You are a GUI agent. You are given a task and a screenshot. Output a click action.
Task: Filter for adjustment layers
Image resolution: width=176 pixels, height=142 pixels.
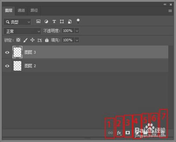point(46,21)
